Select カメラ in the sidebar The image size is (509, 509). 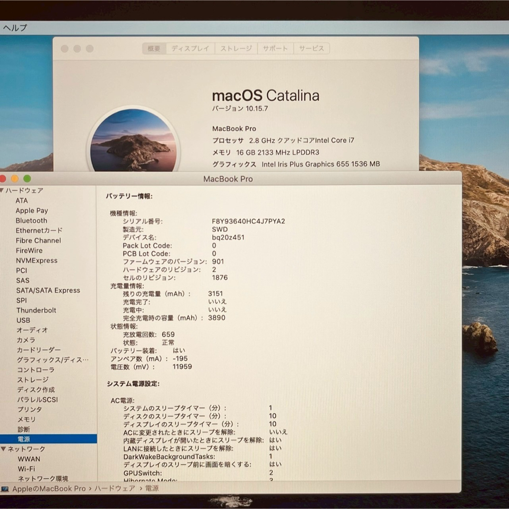coord(26,340)
